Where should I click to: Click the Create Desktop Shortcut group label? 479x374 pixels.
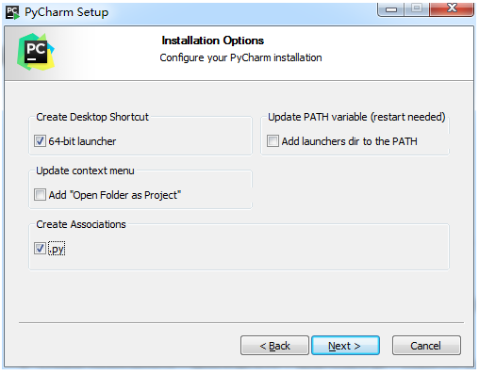tap(92, 117)
